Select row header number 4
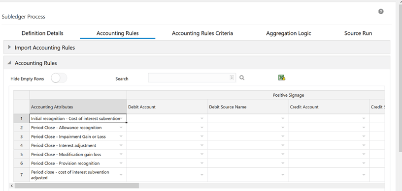 pos(22,145)
